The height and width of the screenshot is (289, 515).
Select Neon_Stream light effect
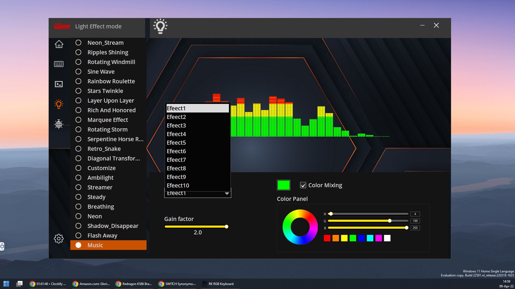108,43
